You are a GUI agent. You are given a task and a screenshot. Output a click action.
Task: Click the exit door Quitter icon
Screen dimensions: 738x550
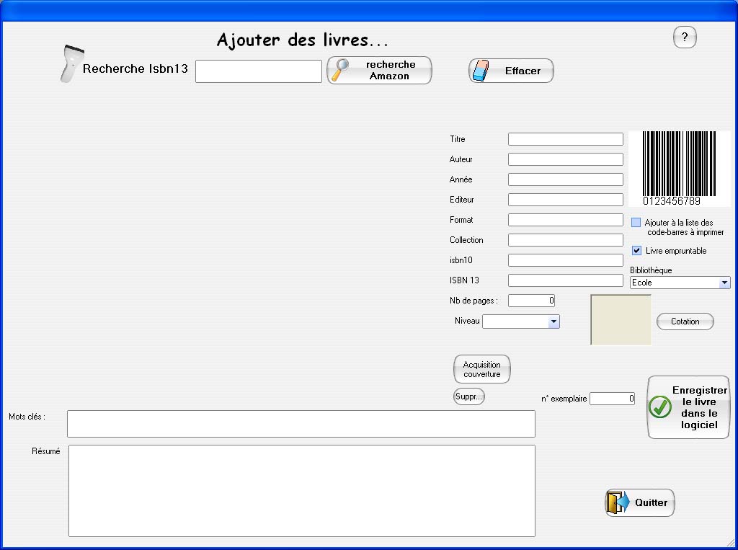[x=618, y=502]
